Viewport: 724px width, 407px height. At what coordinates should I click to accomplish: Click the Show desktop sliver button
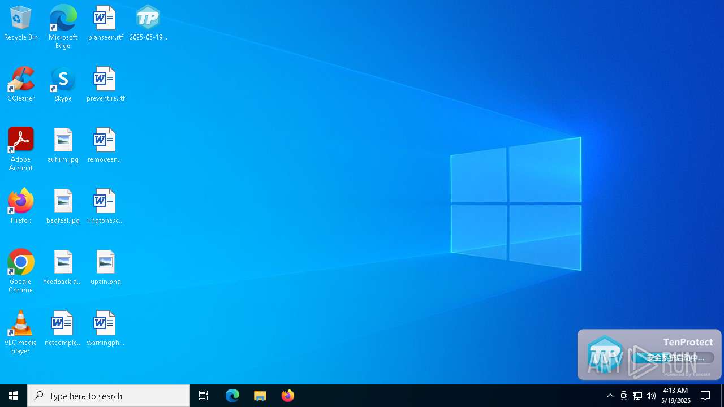coord(722,396)
